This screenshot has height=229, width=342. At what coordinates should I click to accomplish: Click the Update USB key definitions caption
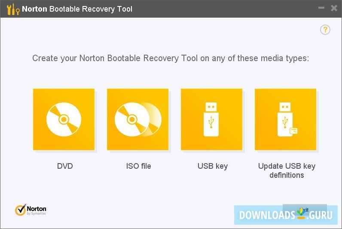(x=287, y=170)
